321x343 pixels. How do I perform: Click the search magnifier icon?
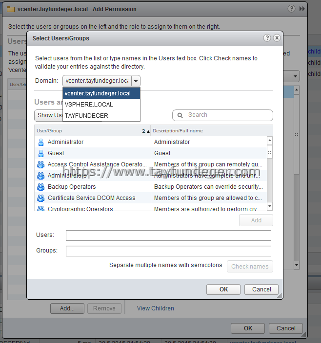(180, 115)
